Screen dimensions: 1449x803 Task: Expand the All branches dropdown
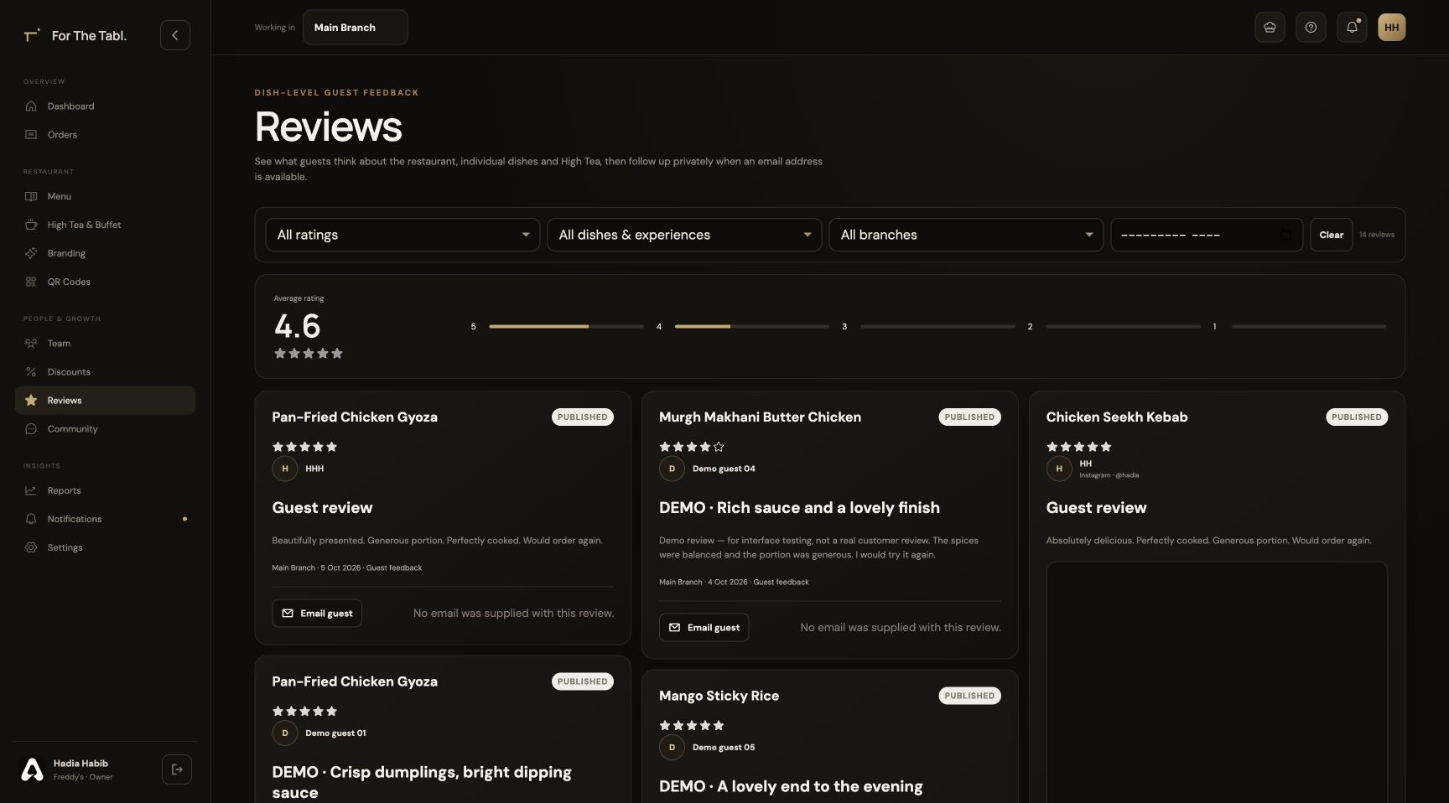tap(966, 235)
